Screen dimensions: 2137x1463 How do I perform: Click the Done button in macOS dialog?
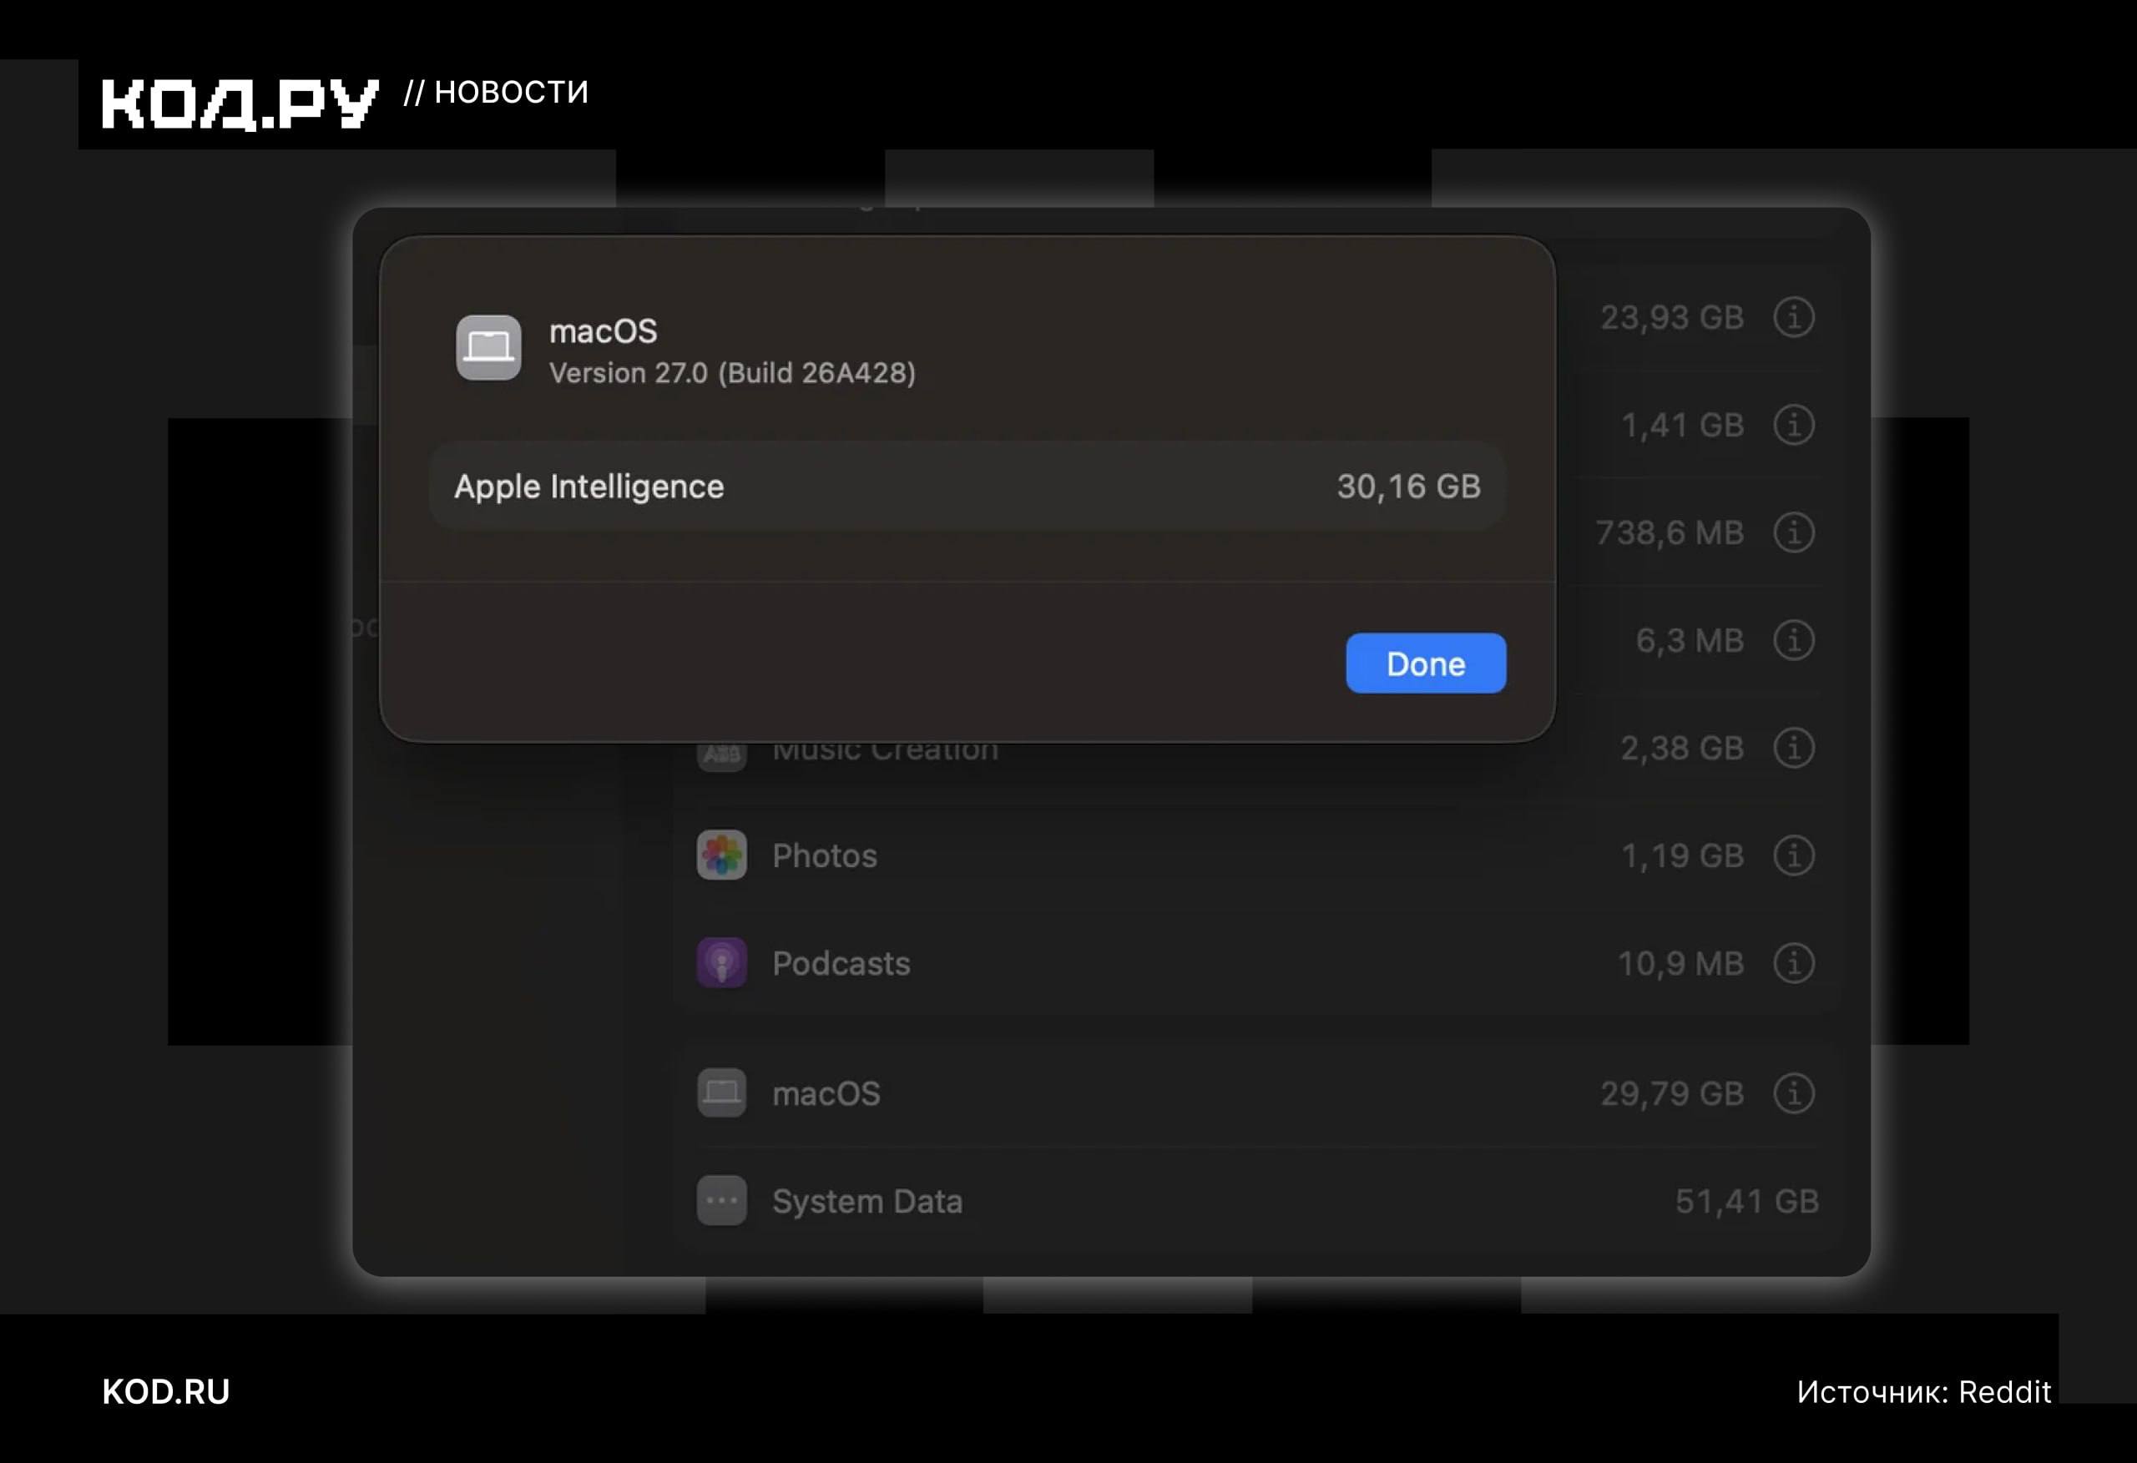tap(1425, 663)
